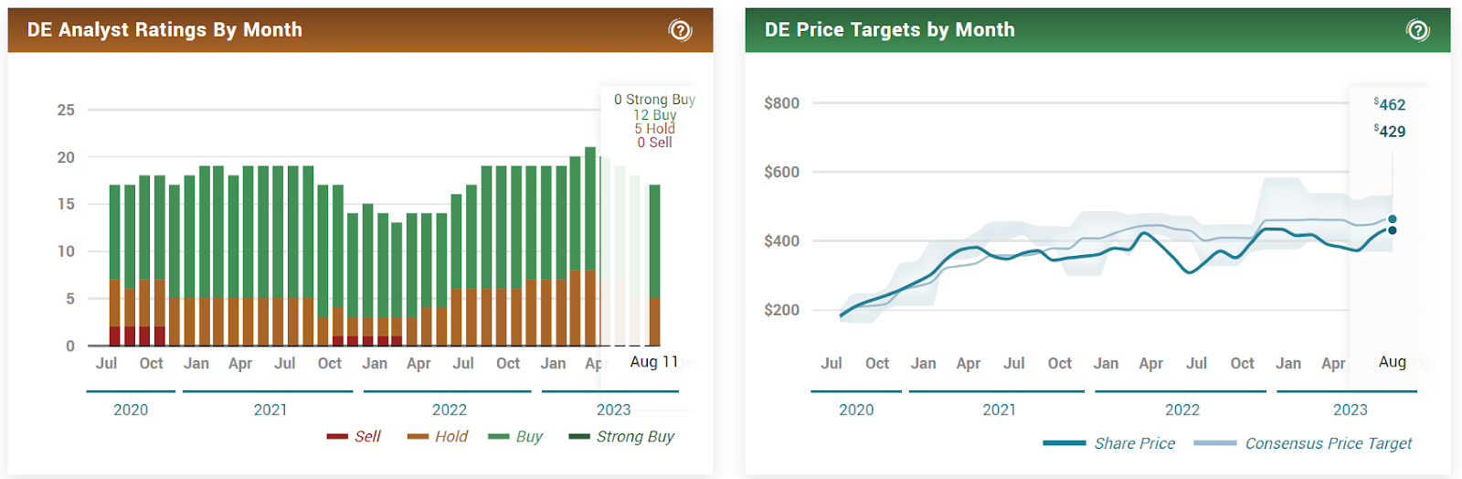This screenshot has width=1462, height=479.
Task: Click the $400 axis label
Action: (782, 241)
